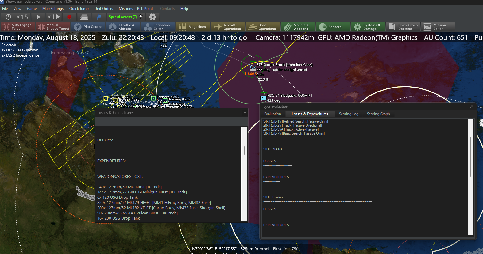The height and width of the screenshot is (254, 483).
Task: Open Throttle & Altitude panel
Action: click(x=123, y=27)
